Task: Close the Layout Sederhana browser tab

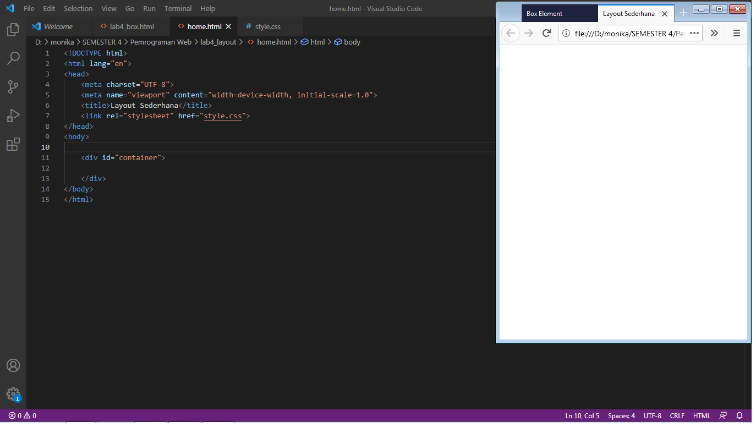Action: 665,14
